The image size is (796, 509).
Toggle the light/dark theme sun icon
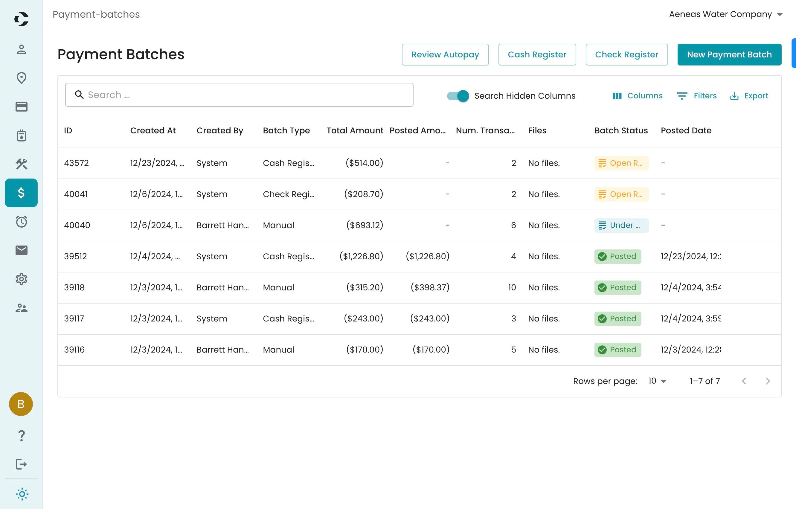click(22, 494)
